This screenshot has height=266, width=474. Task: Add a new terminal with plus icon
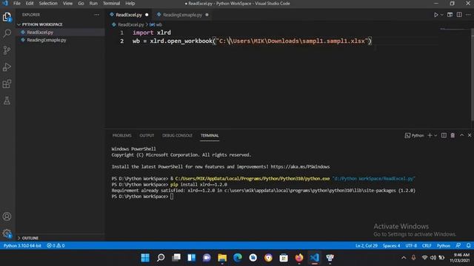pos(430,135)
